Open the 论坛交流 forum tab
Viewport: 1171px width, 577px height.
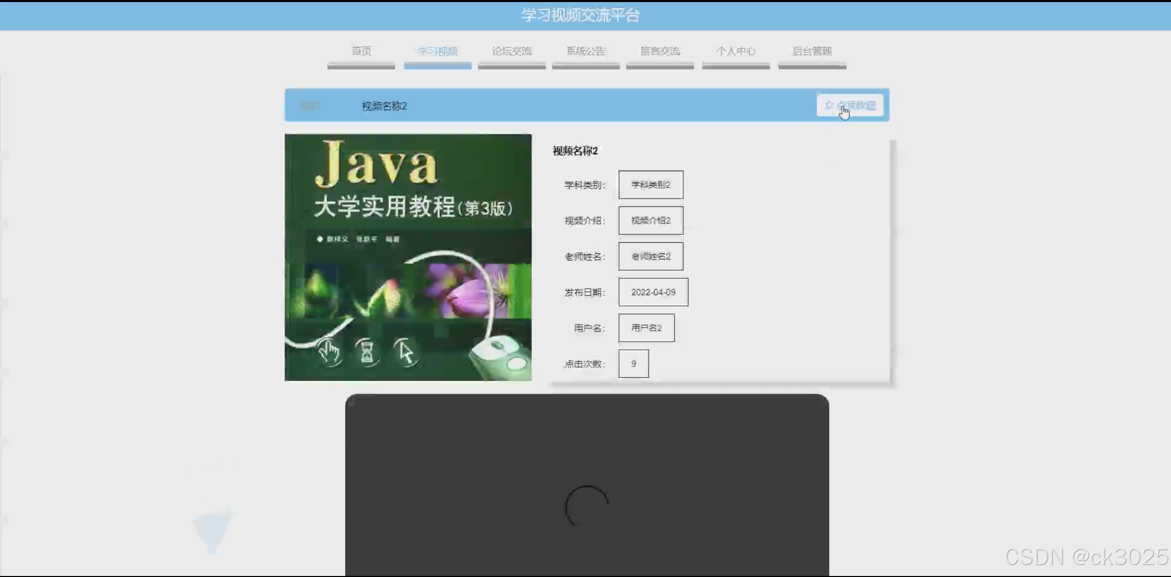coord(512,51)
